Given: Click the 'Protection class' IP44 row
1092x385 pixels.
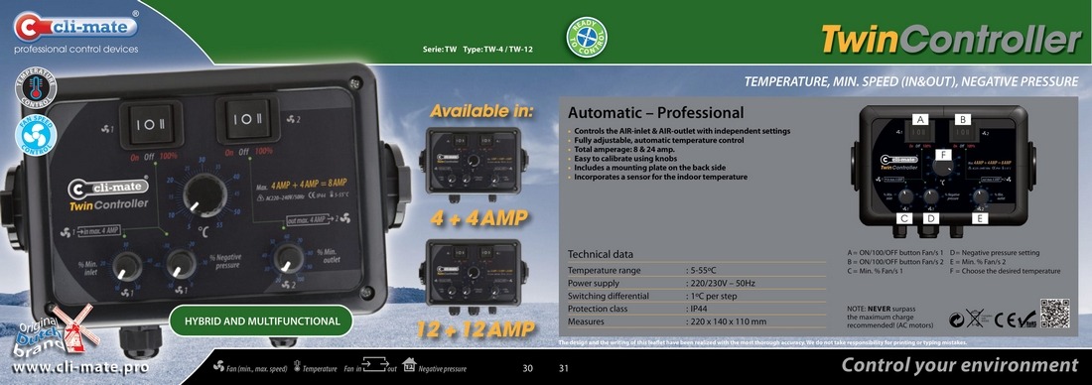Looking at the screenshot, I should coord(696,309).
